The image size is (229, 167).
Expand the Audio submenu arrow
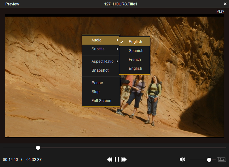pos(117,40)
